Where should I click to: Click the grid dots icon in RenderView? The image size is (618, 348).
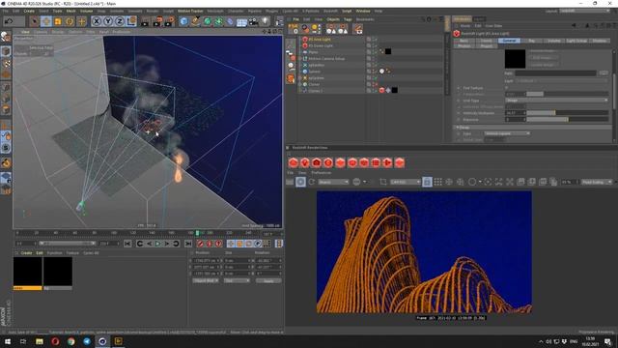(x=437, y=182)
